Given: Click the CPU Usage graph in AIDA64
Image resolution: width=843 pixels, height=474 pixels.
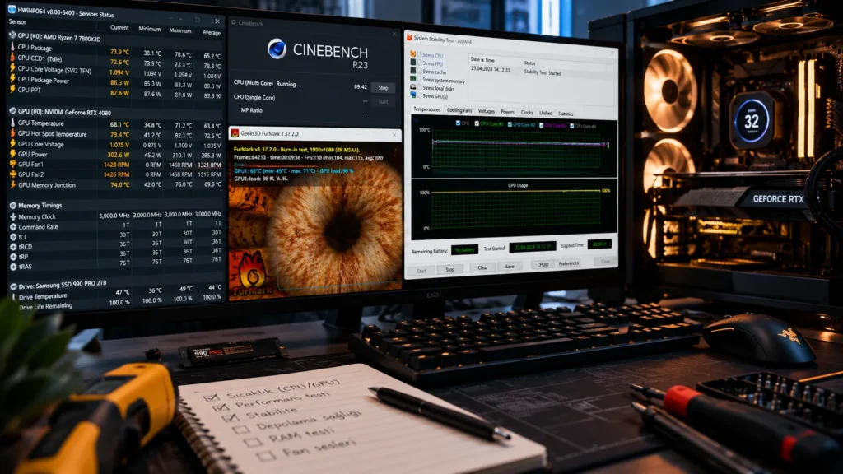Looking at the screenshot, I should [515, 208].
